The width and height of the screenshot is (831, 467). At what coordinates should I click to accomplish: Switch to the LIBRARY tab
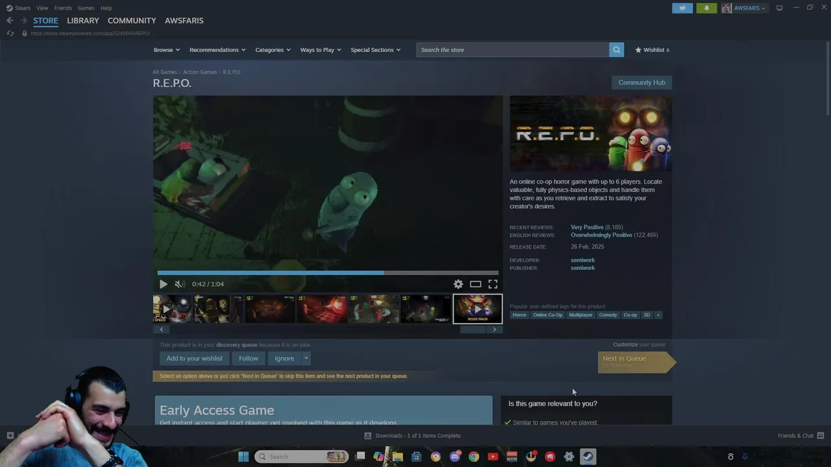tap(83, 21)
